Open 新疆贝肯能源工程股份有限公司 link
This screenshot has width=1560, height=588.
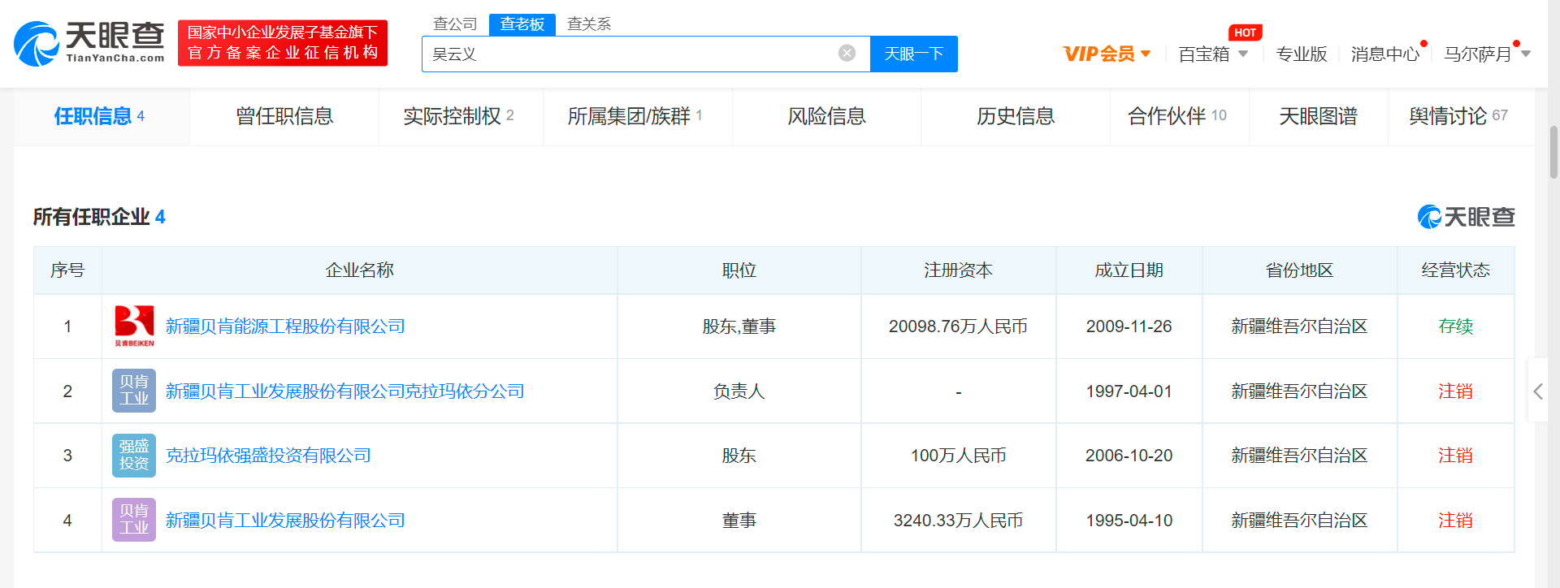click(x=285, y=326)
